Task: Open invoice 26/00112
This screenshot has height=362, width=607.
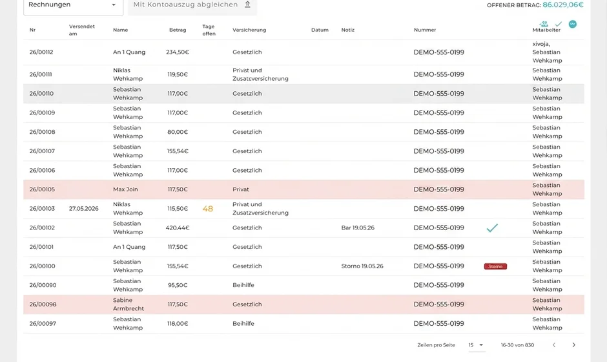Action: (303, 52)
